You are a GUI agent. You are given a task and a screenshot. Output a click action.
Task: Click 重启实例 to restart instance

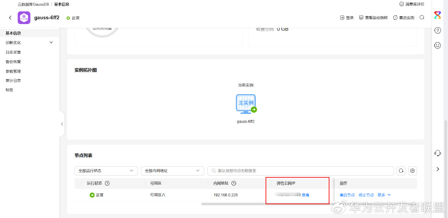[404, 18]
